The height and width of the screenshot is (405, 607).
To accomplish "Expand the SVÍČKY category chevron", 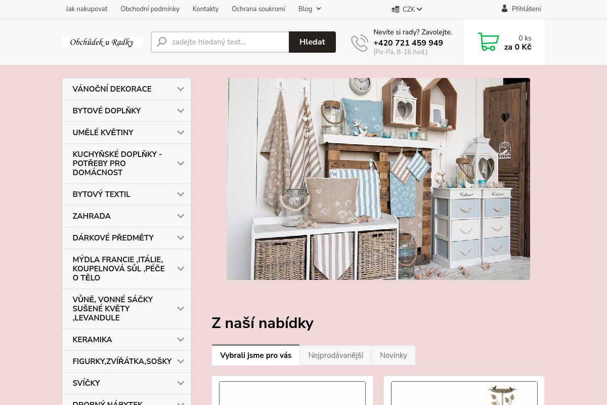I will (181, 383).
